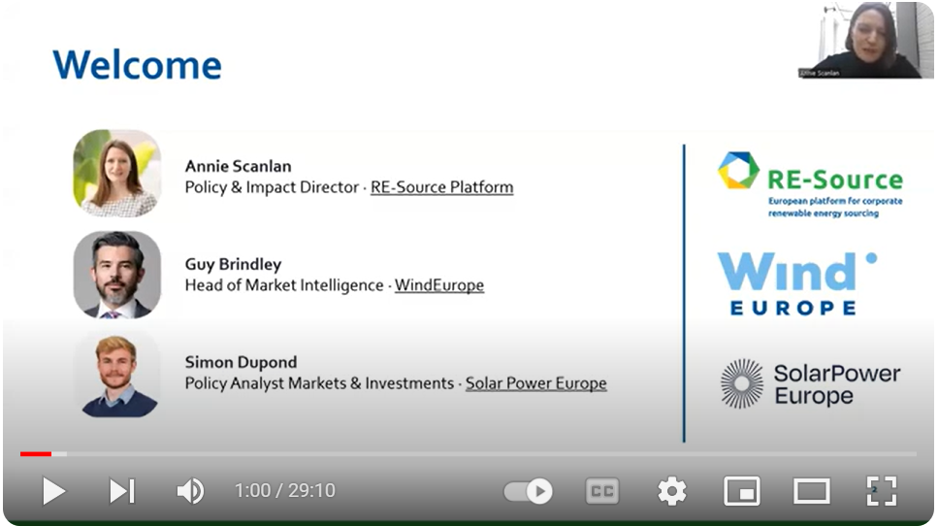Click the Policy & Impact Director text

272,187
